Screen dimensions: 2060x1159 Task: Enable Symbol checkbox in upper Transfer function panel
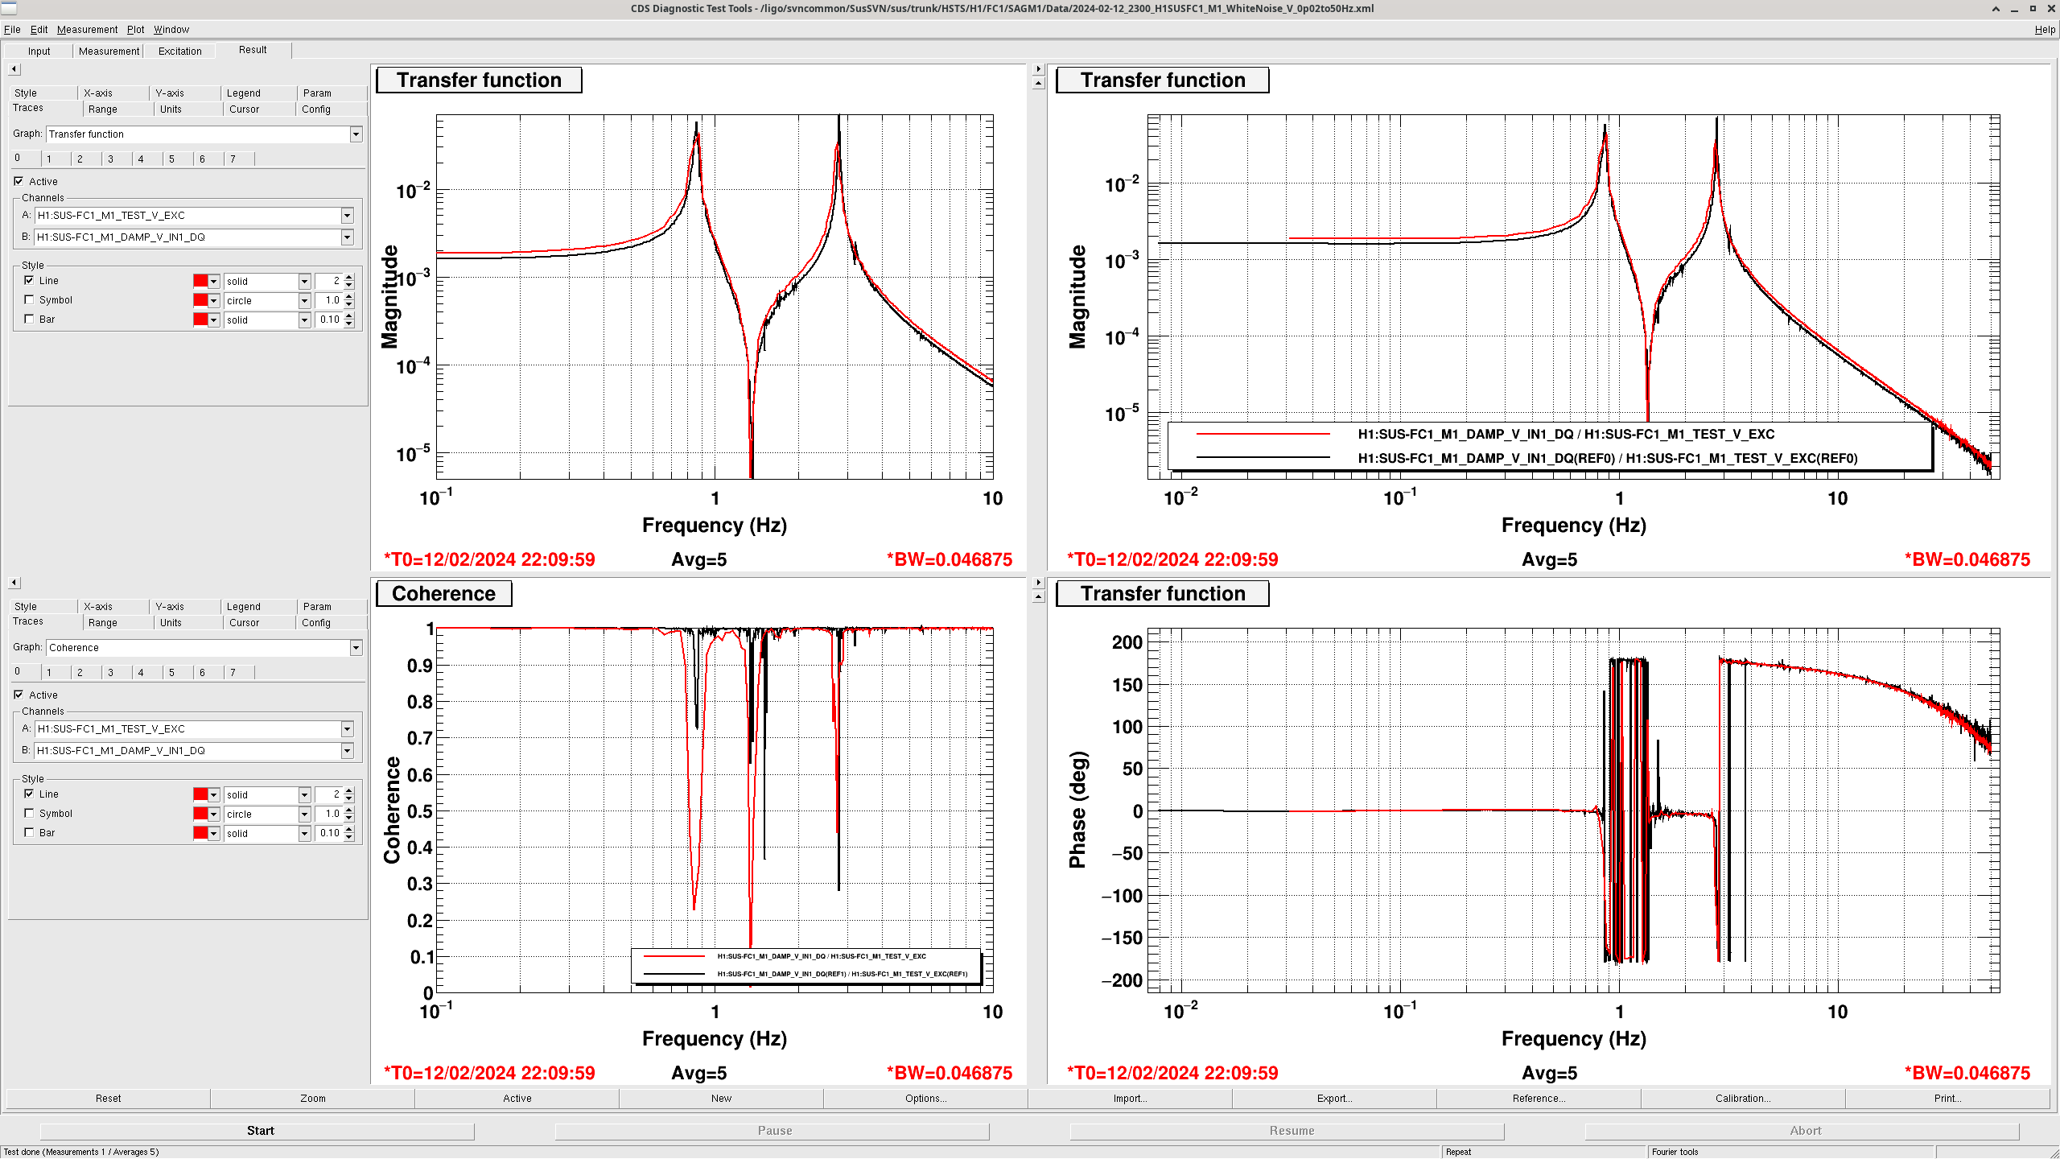tap(30, 300)
